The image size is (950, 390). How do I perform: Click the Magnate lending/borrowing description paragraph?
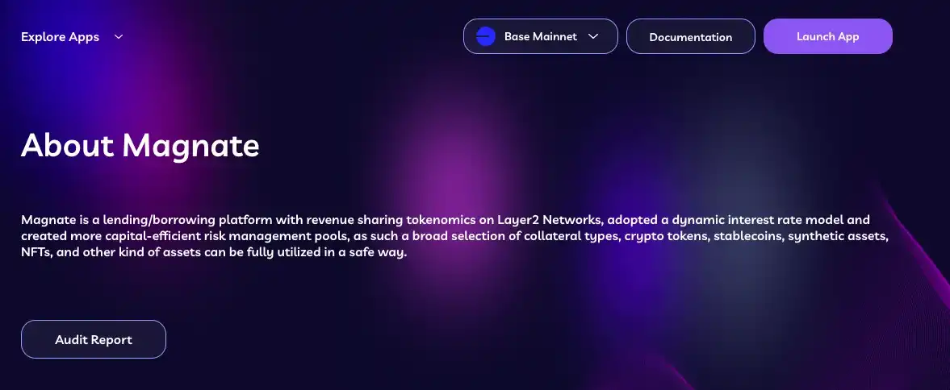pos(455,236)
